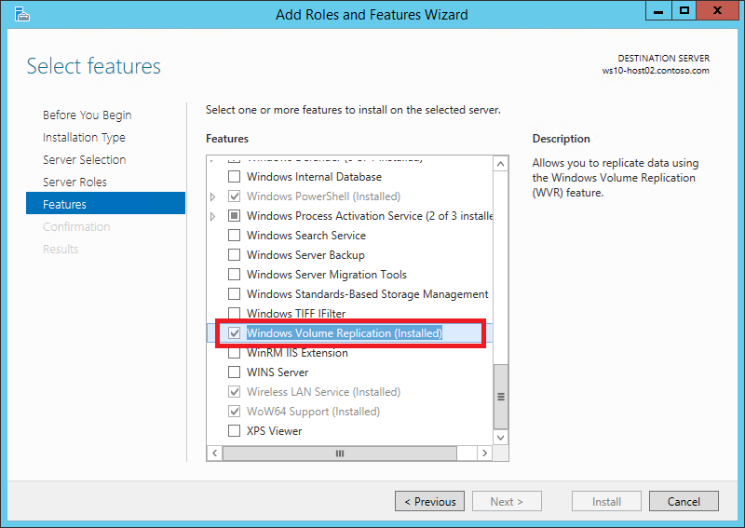Expand the Windows Process Activation Service node
This screenshot has height=528, width=745.
pos(213,216)
